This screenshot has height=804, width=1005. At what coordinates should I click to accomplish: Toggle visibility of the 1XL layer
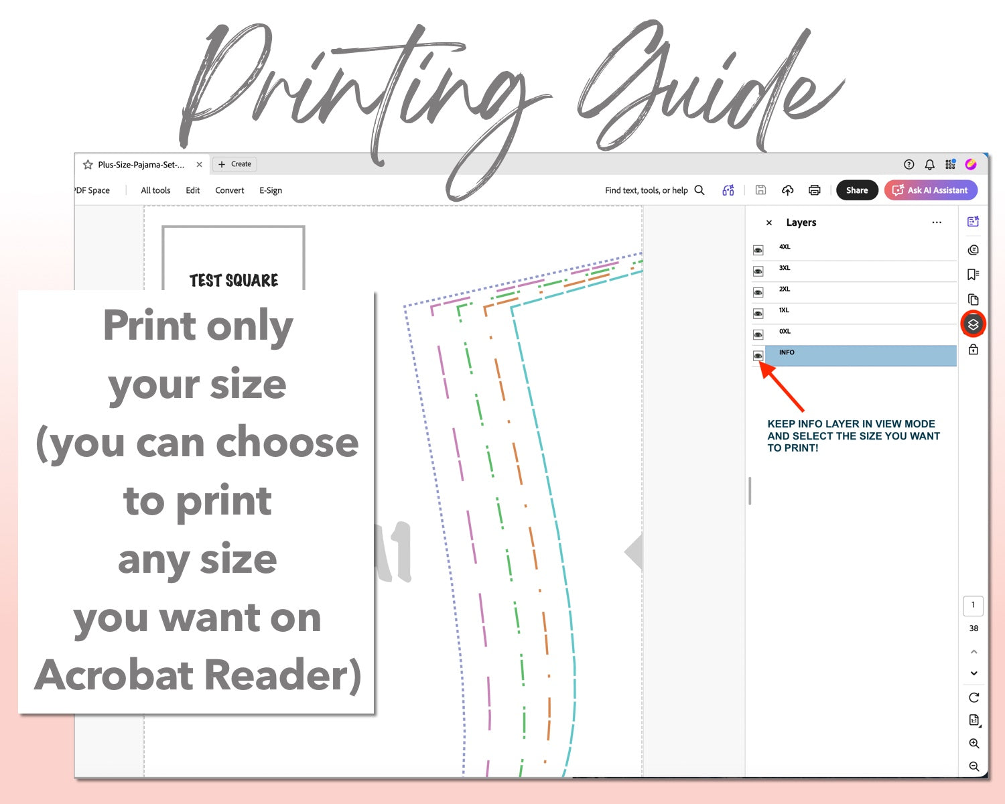[758, 314]
